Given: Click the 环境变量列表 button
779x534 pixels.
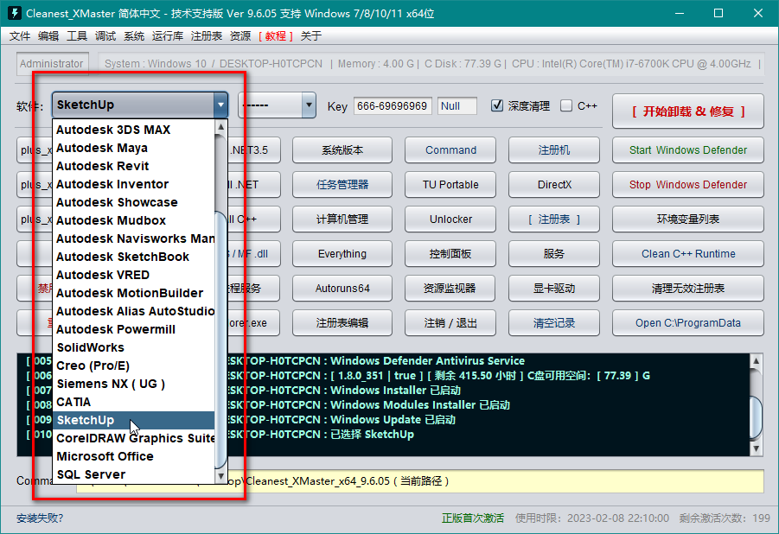Looking at the screenshot, I should click(688, 219).
